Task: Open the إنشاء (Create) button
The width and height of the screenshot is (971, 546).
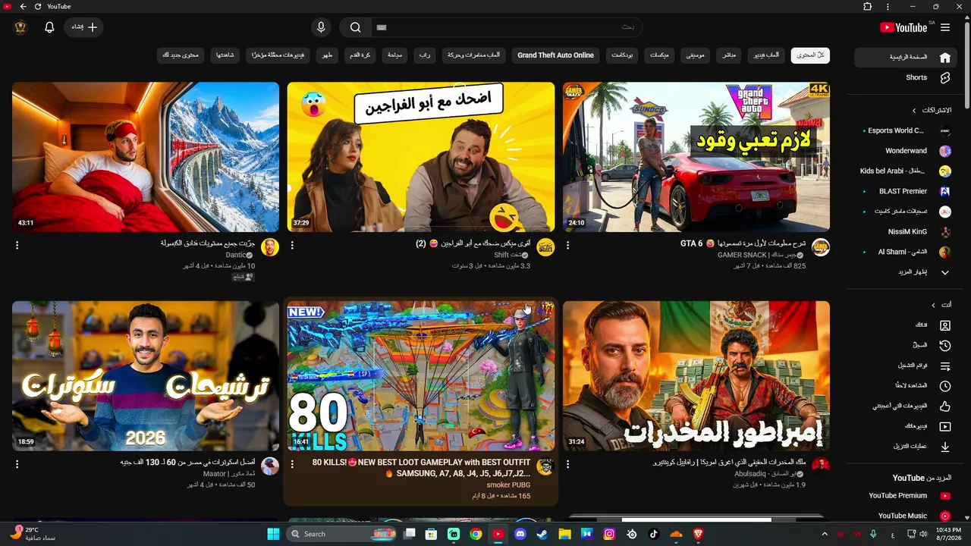Action: tap(84, 27)
